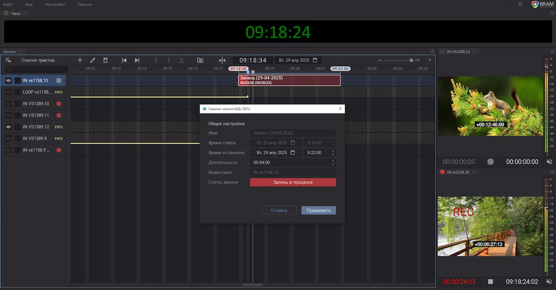Show LOOP vs1158 track with eye icon
Screen dimensions: 556x290
click(8, 92)
